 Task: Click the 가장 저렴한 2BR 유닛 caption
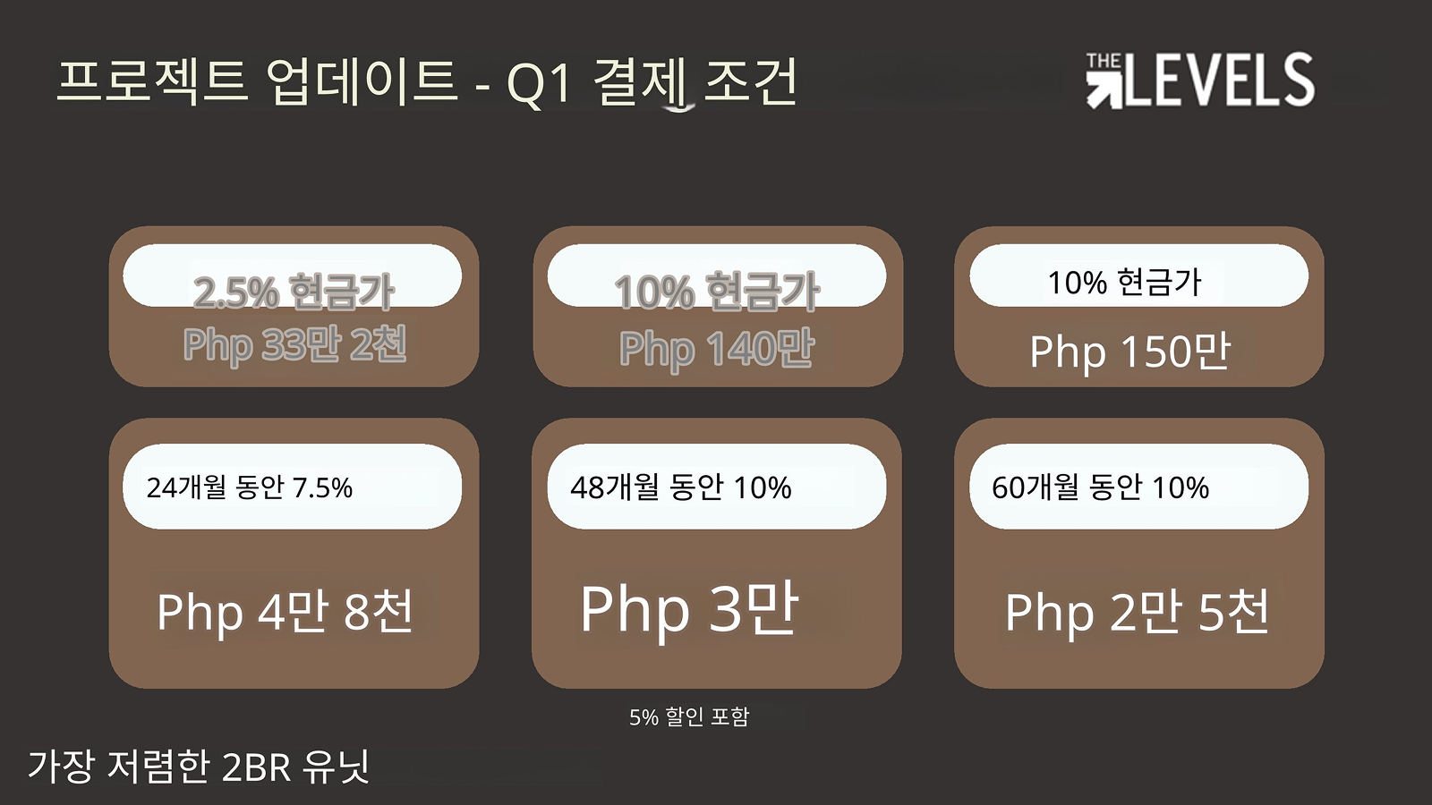[199, 767]
